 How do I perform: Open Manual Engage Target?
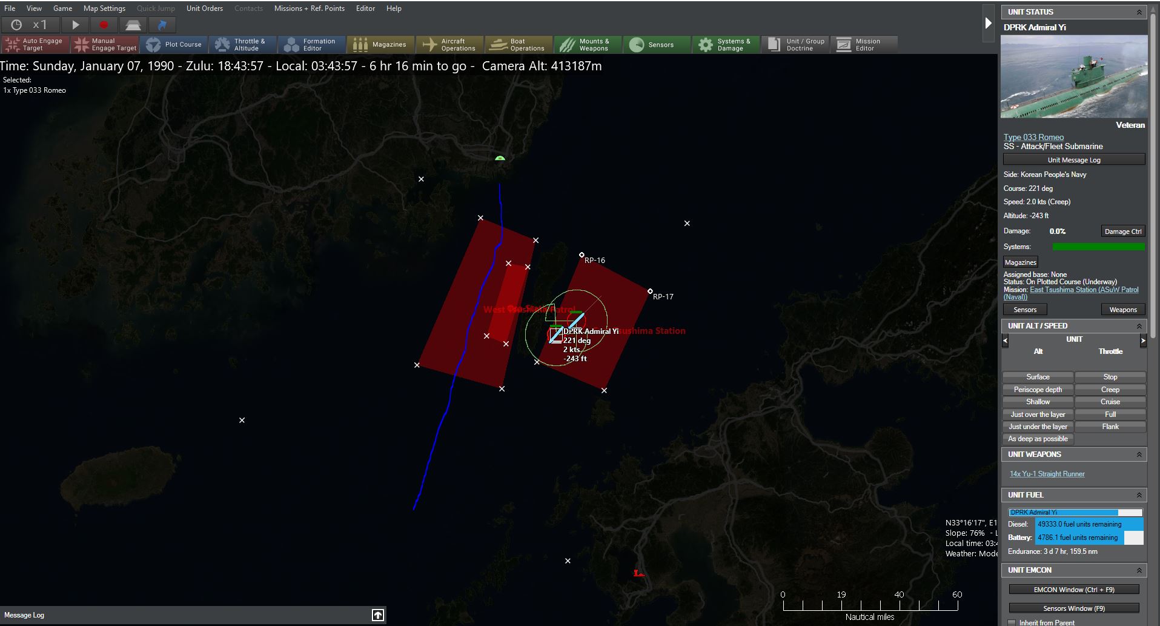tap(105, 45)
